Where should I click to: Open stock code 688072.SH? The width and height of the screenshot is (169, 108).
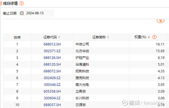point(52,71)
